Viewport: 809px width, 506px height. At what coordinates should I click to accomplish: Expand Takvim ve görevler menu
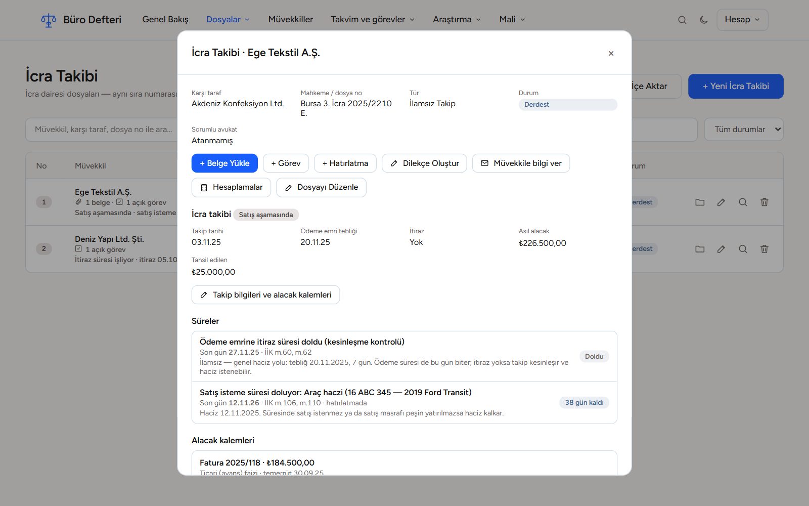[x=373, y=20]
